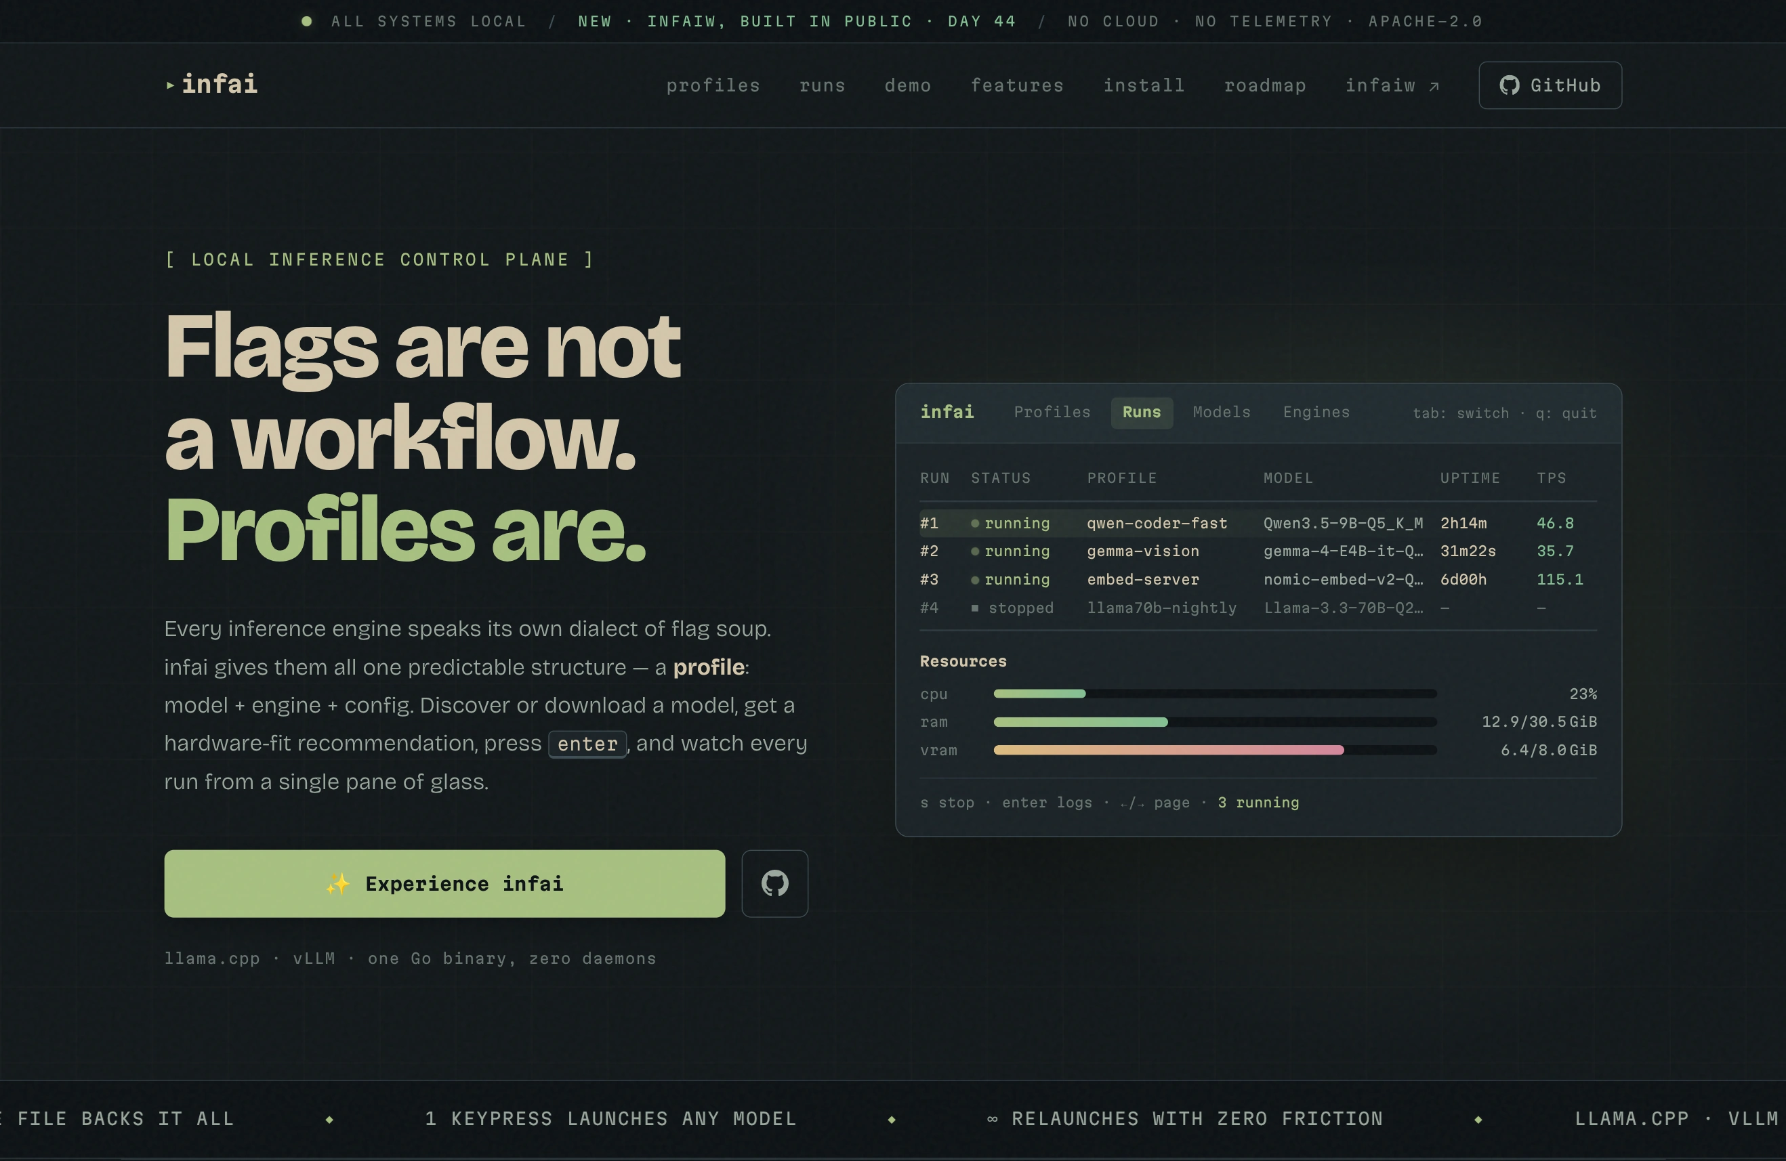The image size is (1786, 1161).
Task: Open the Engines tab in the terminal panel
Action: click(1316, 413)
